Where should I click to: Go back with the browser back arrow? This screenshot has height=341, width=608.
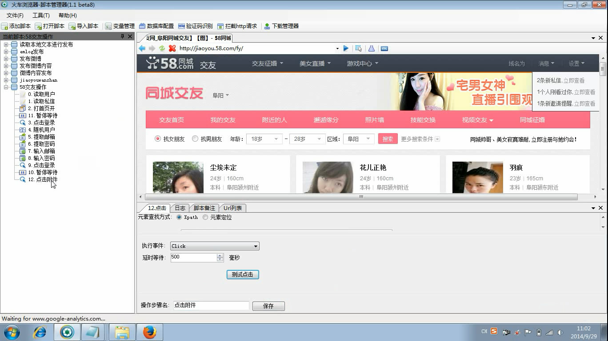(x=142, y=48)
